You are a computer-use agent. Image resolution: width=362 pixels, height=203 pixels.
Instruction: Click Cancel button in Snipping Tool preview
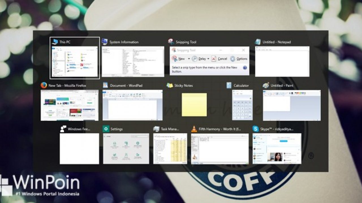(219, 59)
